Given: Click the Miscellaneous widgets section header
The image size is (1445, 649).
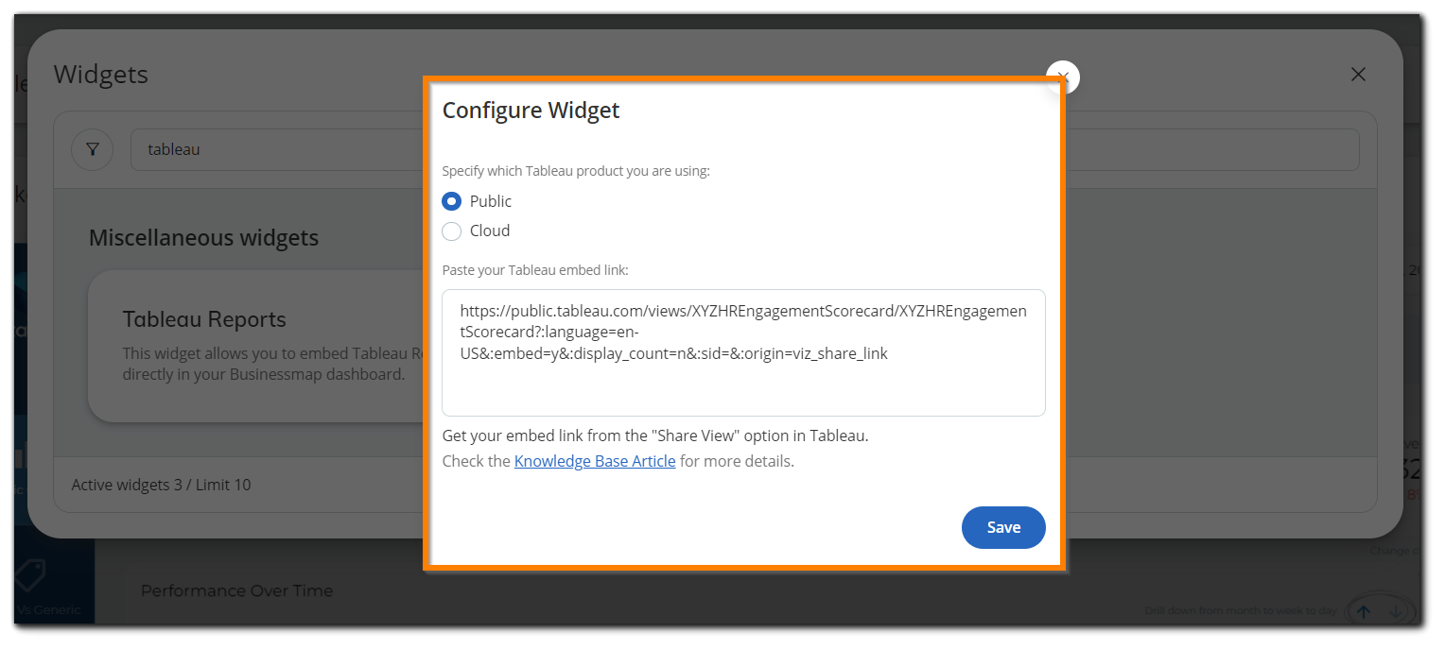Looking at the screenshot, I should point(203,237).
